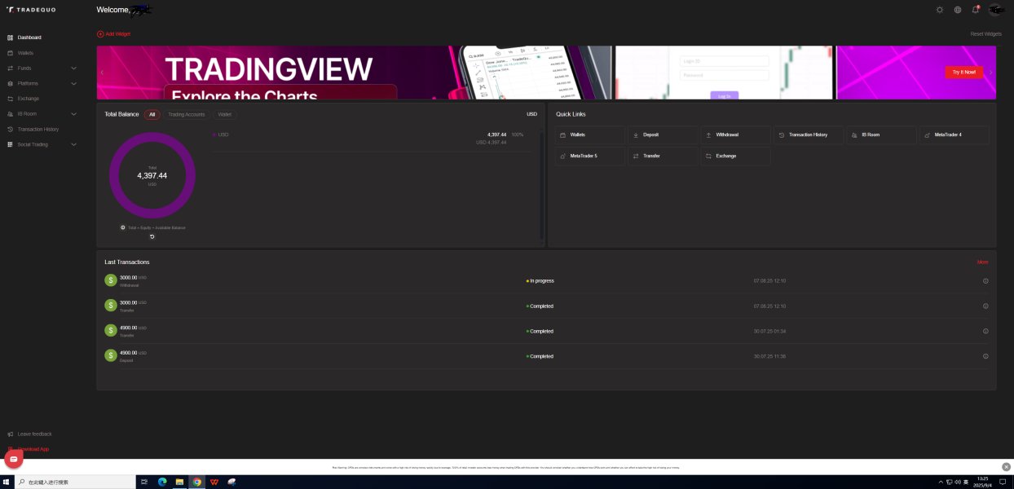Screen dimensions: 1014x489
Task: Click the Reset Widgets link
Action: click(x=985, y=34)
